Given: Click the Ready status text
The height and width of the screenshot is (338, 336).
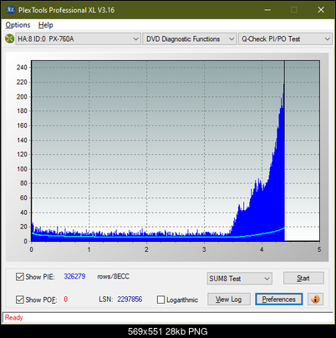Looking at the screenshot, I should tap(14, 317).
